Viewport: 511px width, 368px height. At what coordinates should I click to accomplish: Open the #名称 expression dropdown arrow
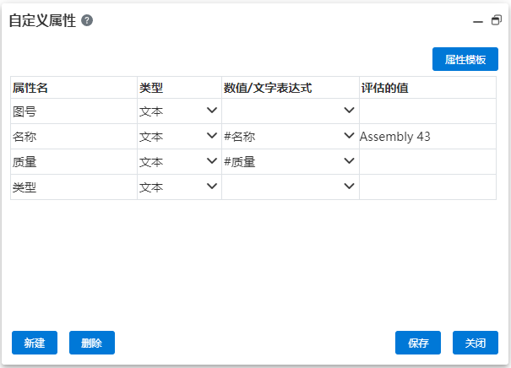(x=349, y=135)
